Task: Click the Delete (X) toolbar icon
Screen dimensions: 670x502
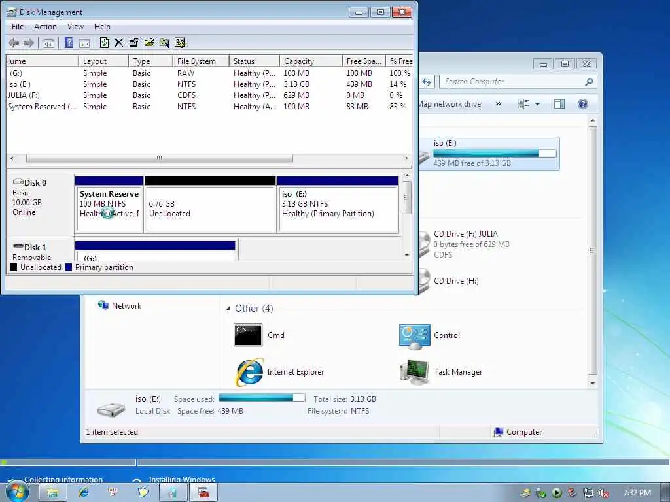Action: [119, 42]
